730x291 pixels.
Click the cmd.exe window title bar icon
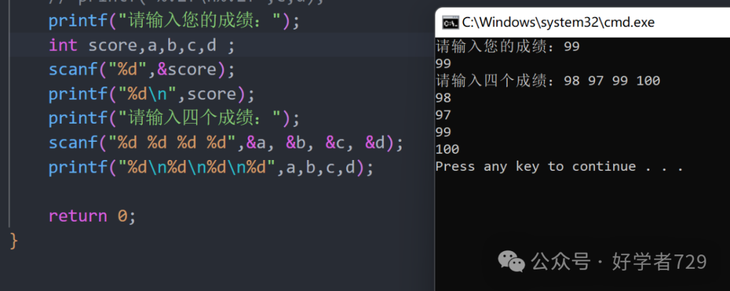click(449, 22)
